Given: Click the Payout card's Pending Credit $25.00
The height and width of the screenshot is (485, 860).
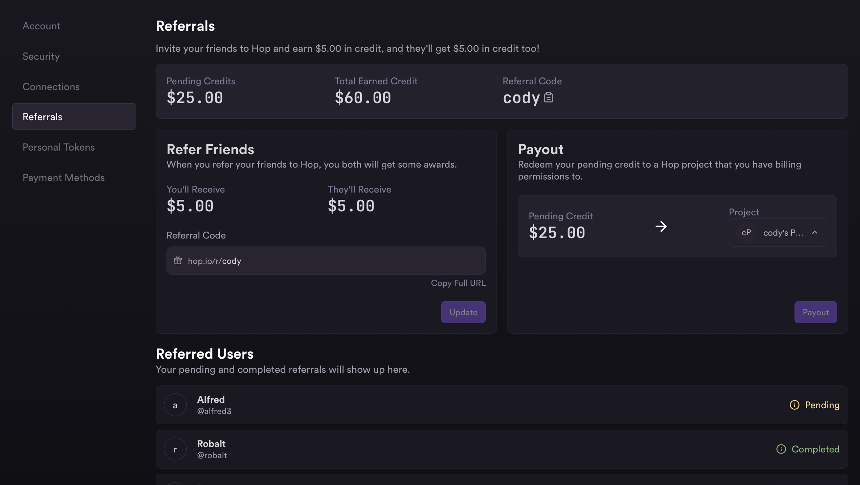Looking at the screenshot, I should 557,233.
